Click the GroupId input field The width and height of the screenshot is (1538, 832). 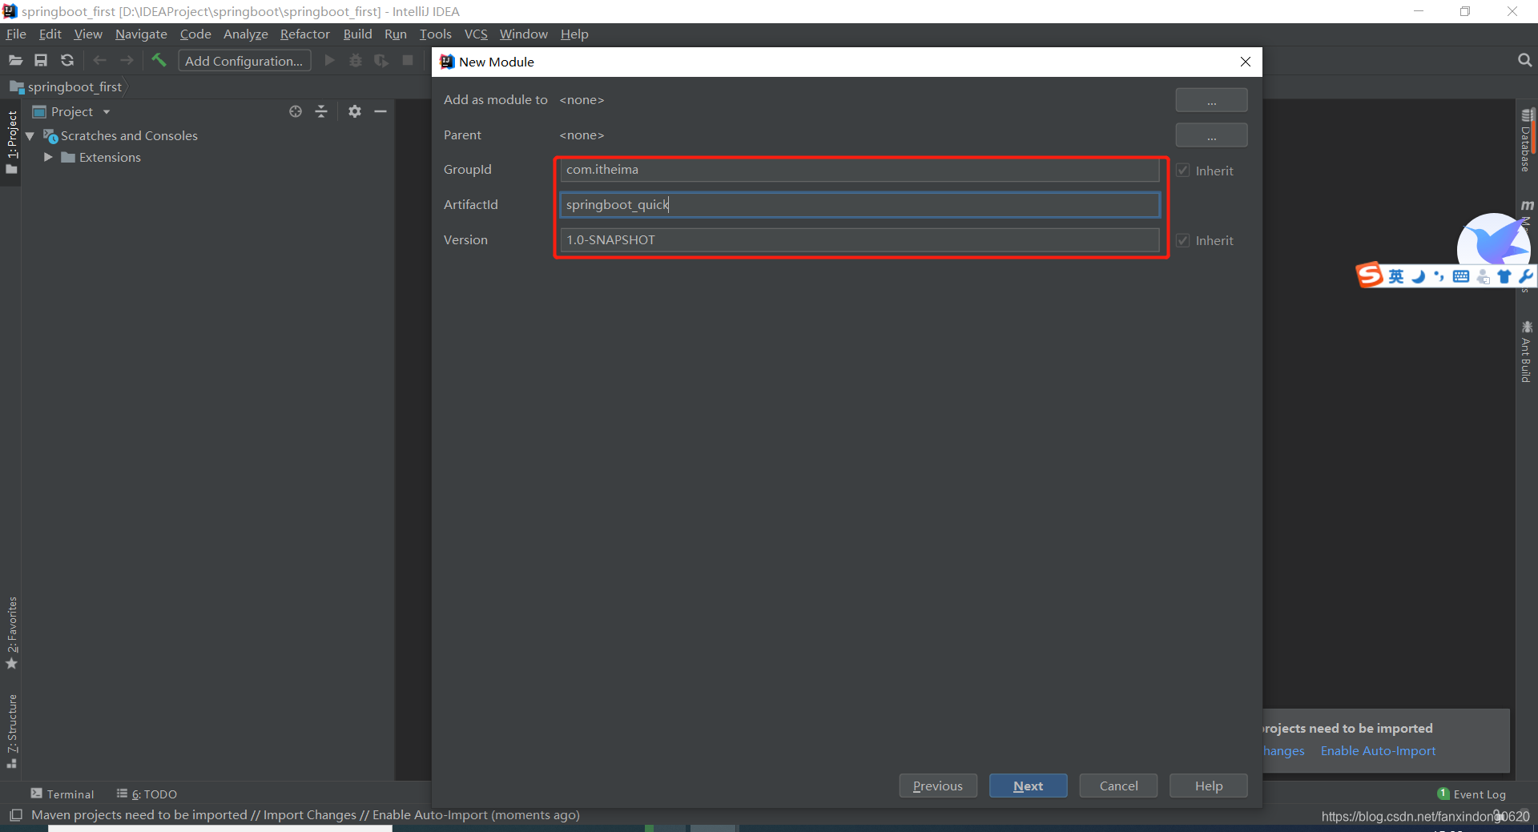coord(860,170)
